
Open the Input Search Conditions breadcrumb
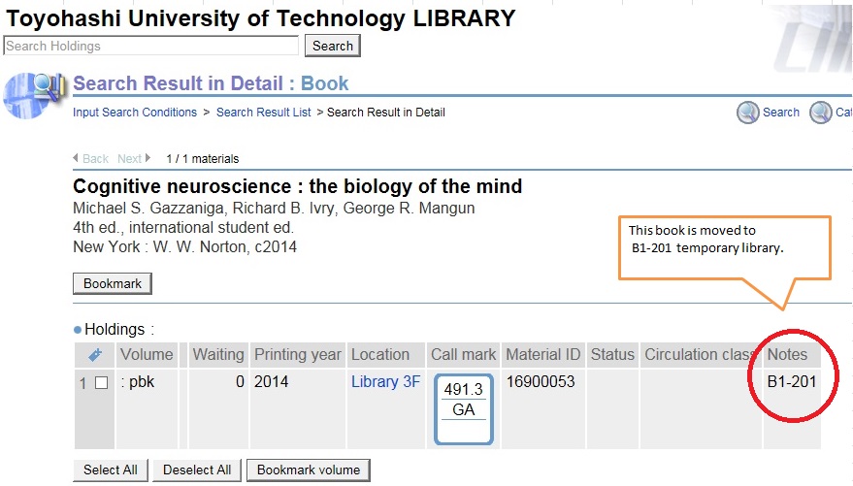point(135,113)
